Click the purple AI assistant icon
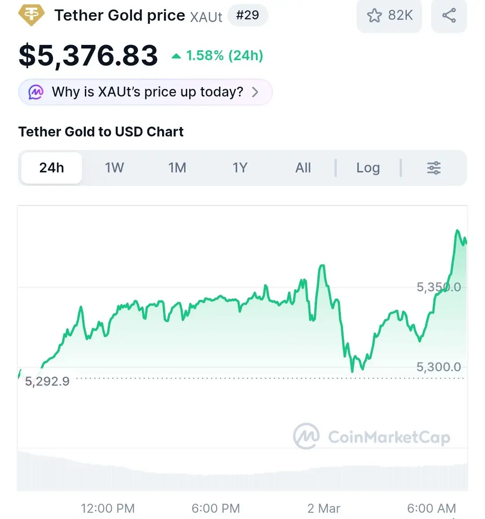 tap(36, 92)
